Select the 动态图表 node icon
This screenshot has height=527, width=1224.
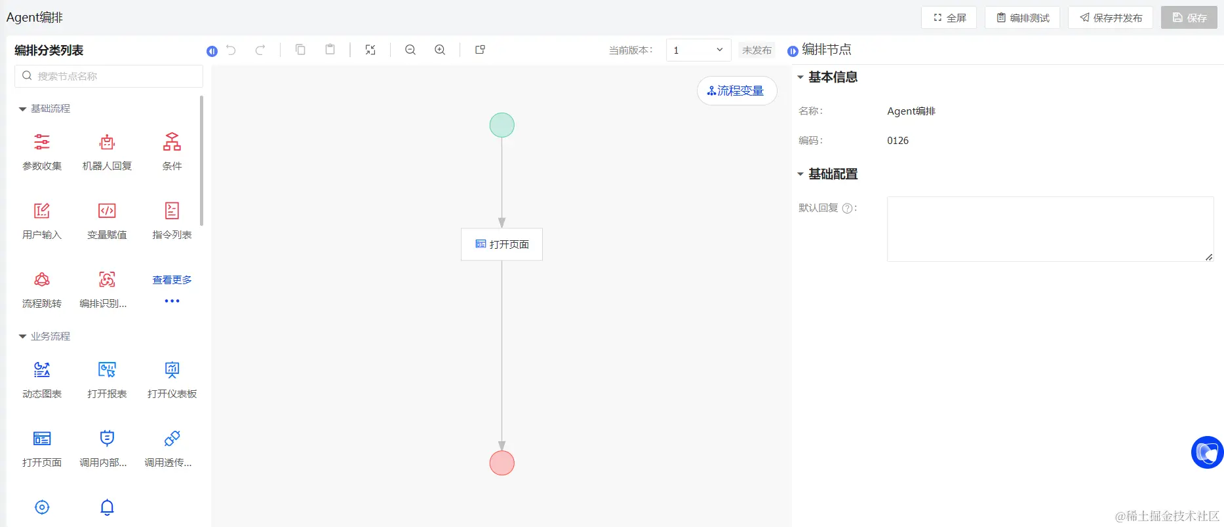point(42,370)
